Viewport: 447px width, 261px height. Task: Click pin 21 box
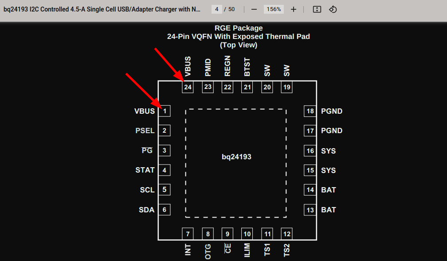tap(247, 87)
